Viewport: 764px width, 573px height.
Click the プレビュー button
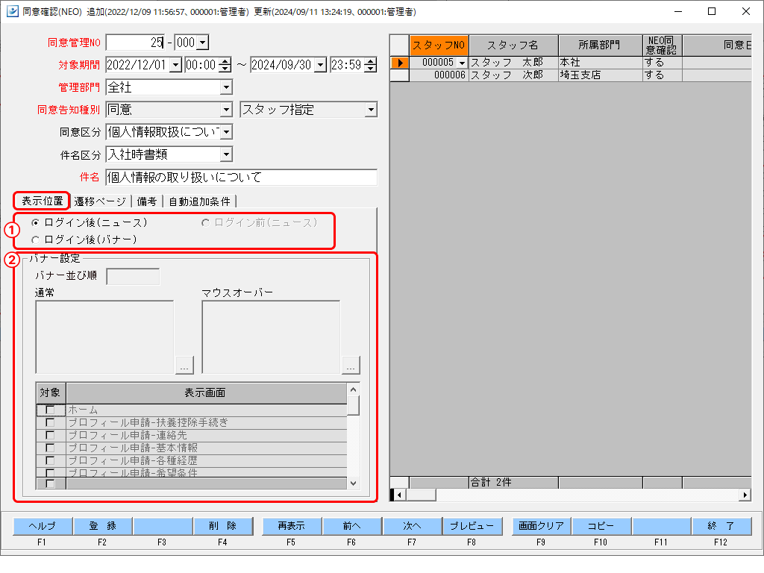pos(472,527)
